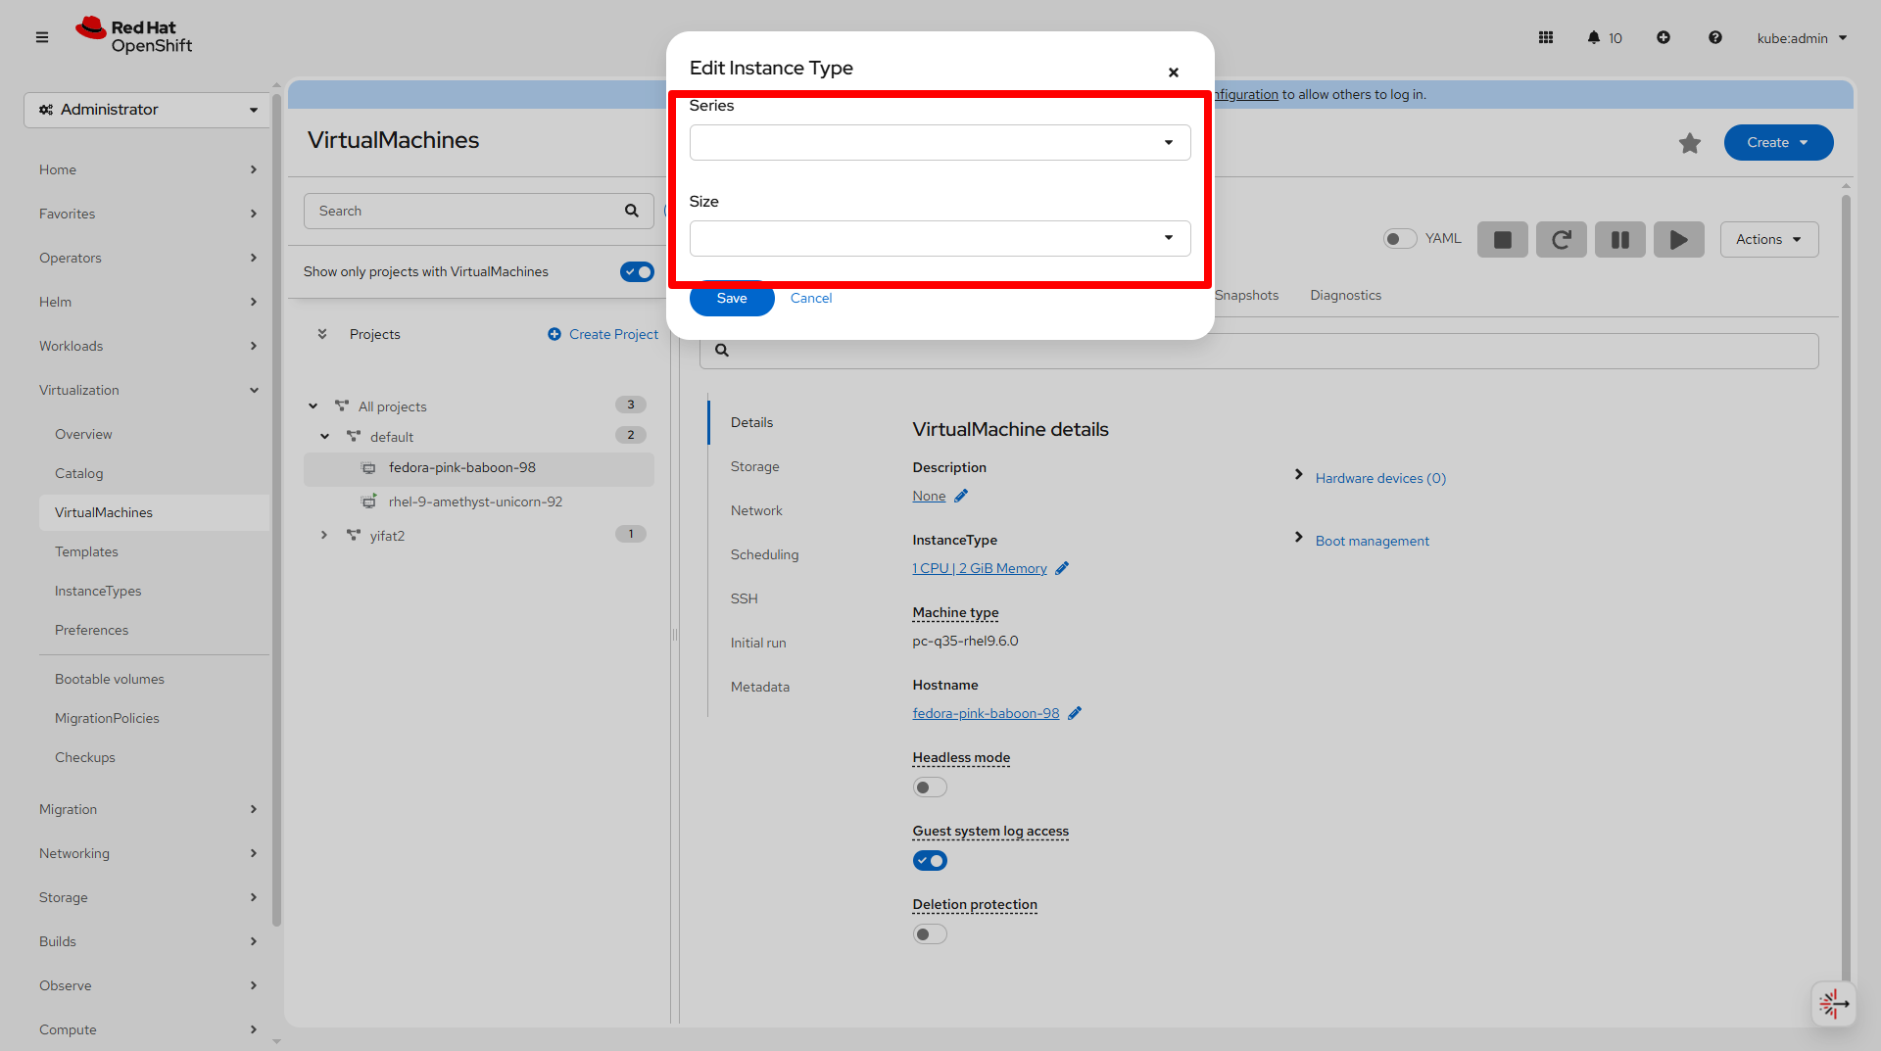Open the help question mark menu
Viewport: 1881px width, 1051px height.
tap(1715, 37)
